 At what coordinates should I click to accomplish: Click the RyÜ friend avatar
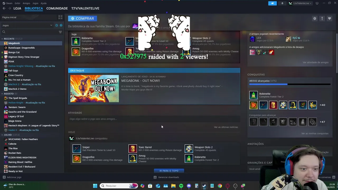(288, 39)
